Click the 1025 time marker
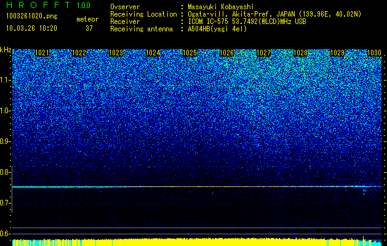The width and height of the screenshot is (387, 246). point(190,53)
